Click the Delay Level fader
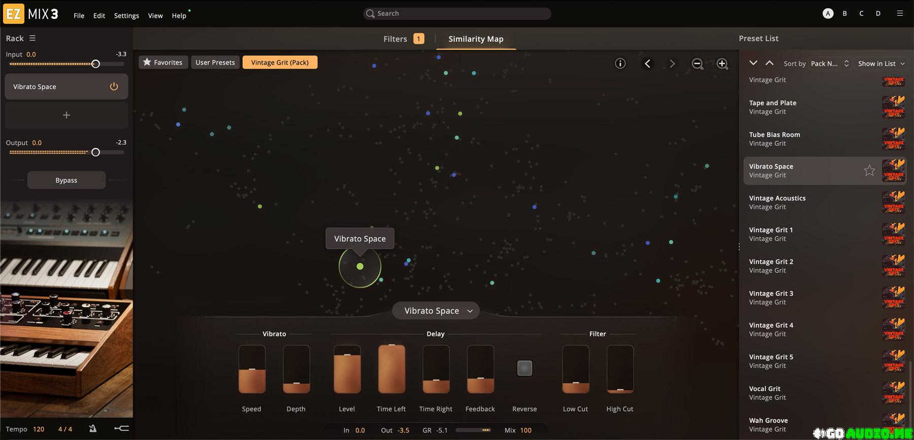 click(x=347, y=369)
